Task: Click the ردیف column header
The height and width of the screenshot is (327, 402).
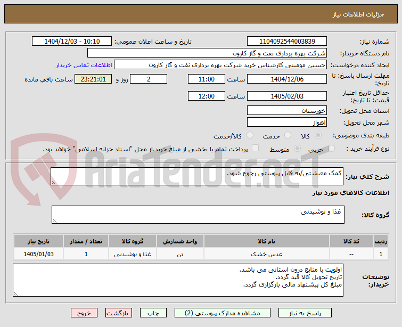Action: [381, 241]
